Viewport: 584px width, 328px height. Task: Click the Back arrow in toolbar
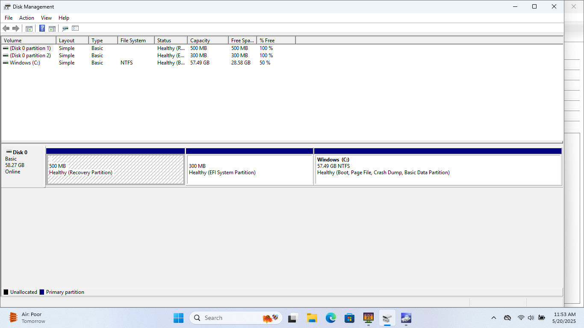6,29
